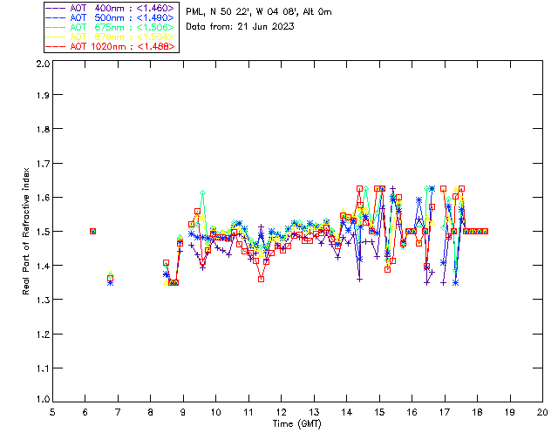Click the x-axis tick label 13
The width and height of the screenshot is (558, 446).
click(314, 412)
